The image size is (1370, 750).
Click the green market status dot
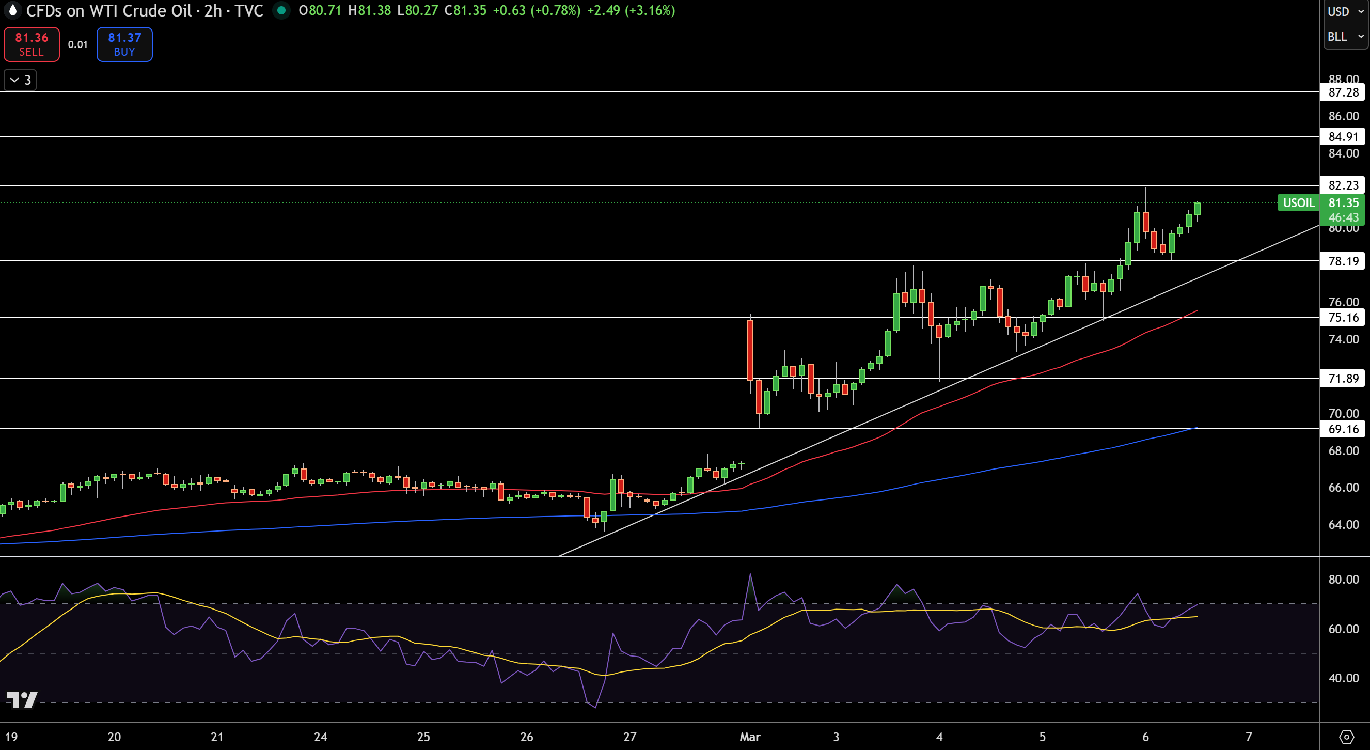point(281,10)
